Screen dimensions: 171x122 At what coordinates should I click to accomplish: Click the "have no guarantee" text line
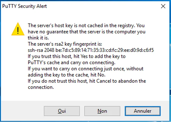coord(86,32)
